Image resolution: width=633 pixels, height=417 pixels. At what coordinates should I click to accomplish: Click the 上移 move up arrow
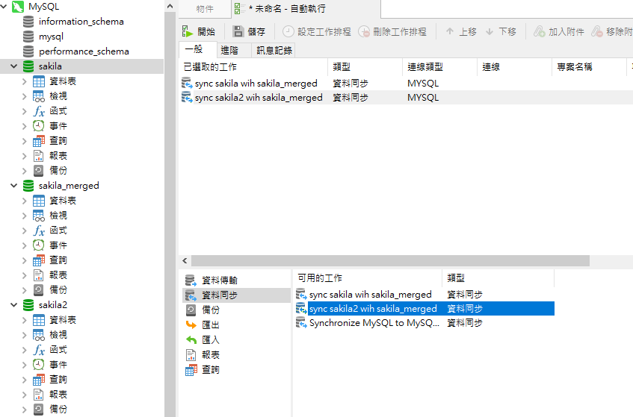coord(450,31)
